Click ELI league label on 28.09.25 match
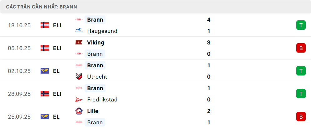 tap(57, 94)
